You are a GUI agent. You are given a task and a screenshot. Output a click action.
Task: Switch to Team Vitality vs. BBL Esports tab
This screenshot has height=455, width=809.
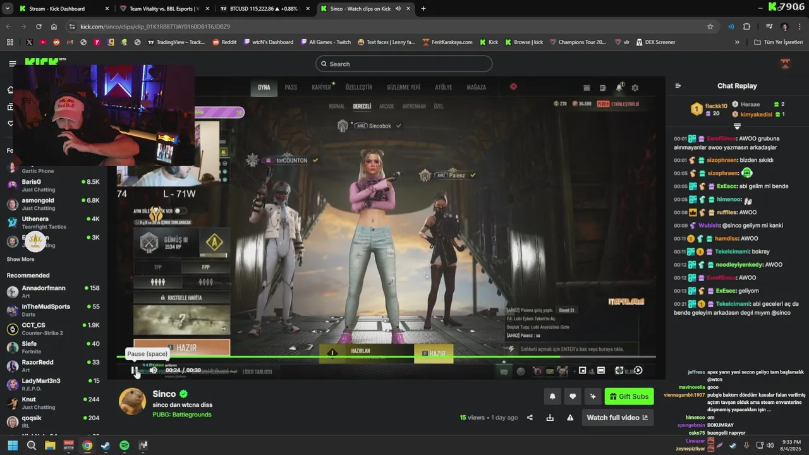[x=166, y=9]
